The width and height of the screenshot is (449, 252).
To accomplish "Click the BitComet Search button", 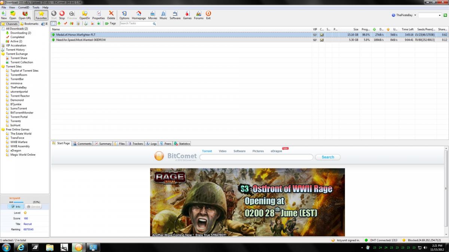I will click(x=328, y=157).
